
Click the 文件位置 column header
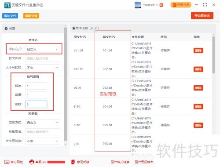click(x=138, y=37)
